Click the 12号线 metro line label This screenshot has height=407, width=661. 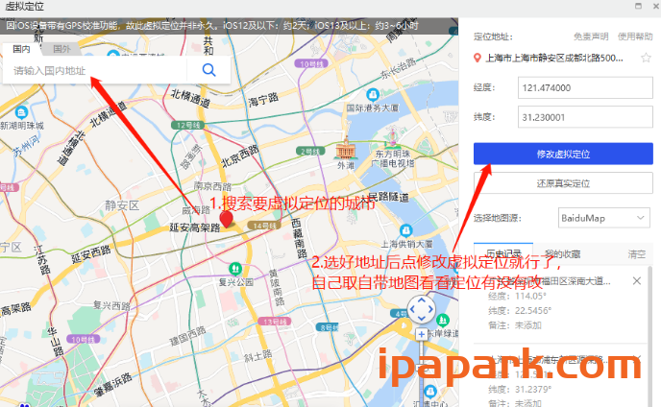pos(187,125)
